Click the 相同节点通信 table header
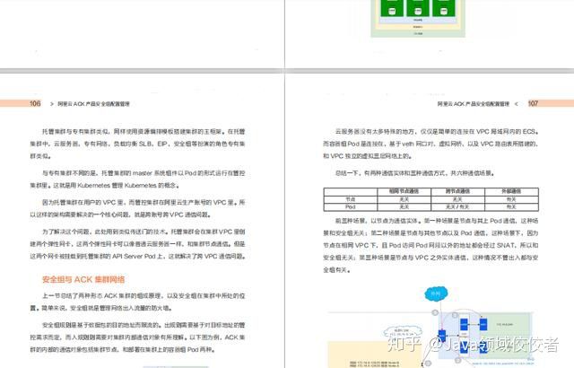 tap(404, 191)
